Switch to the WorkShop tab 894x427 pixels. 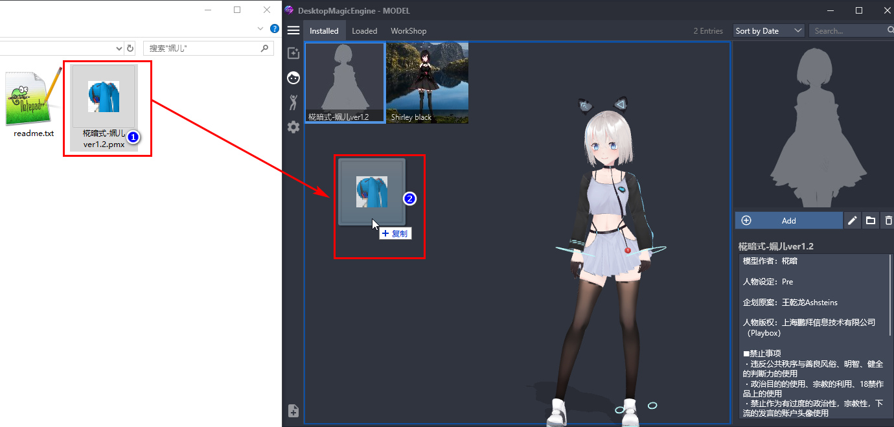coord(409,30)
